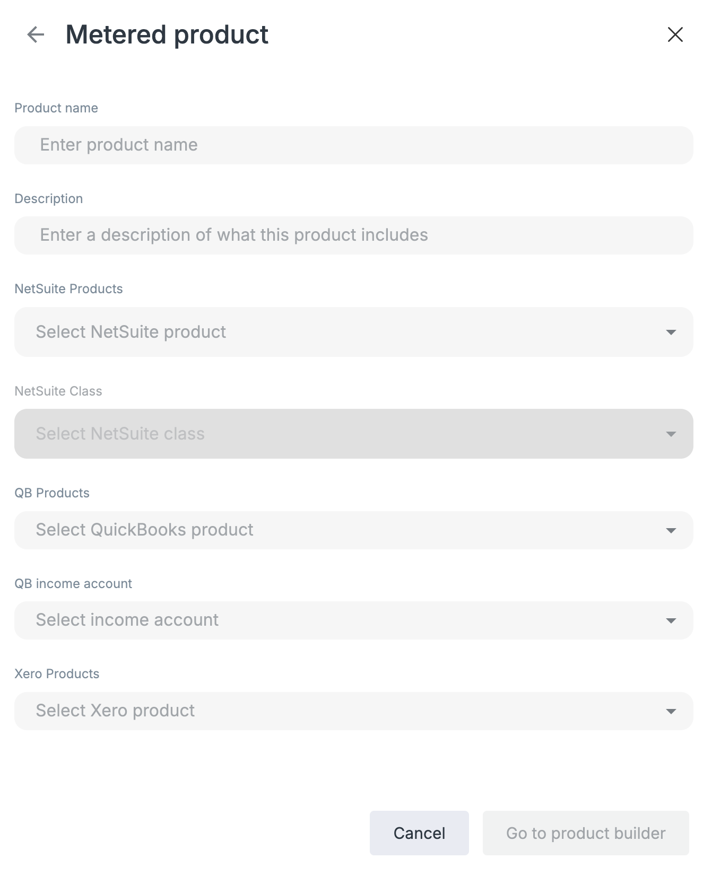Cancel the metered product creation

(419, 833)
